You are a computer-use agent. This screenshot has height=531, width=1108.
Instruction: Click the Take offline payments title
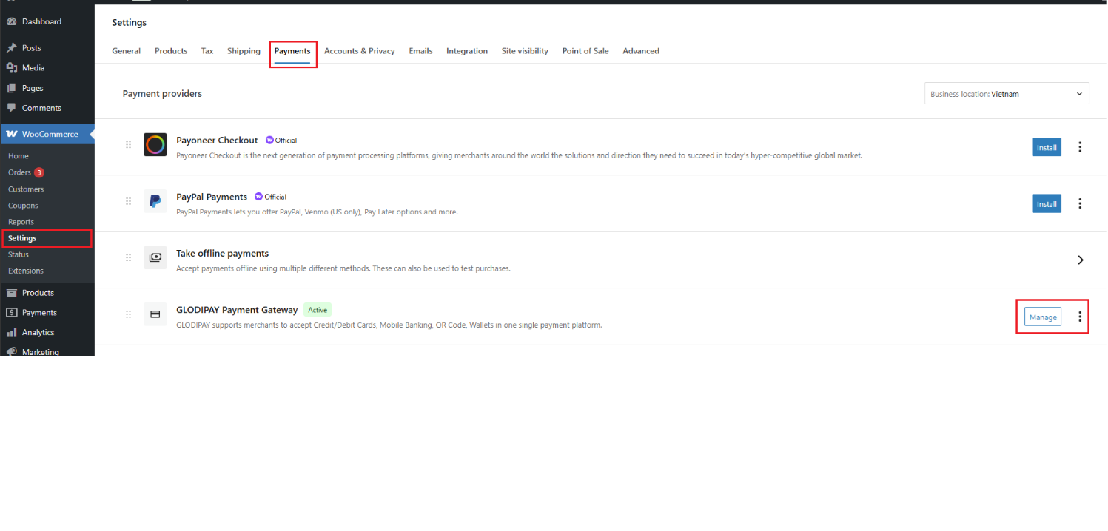pos(222,254)
